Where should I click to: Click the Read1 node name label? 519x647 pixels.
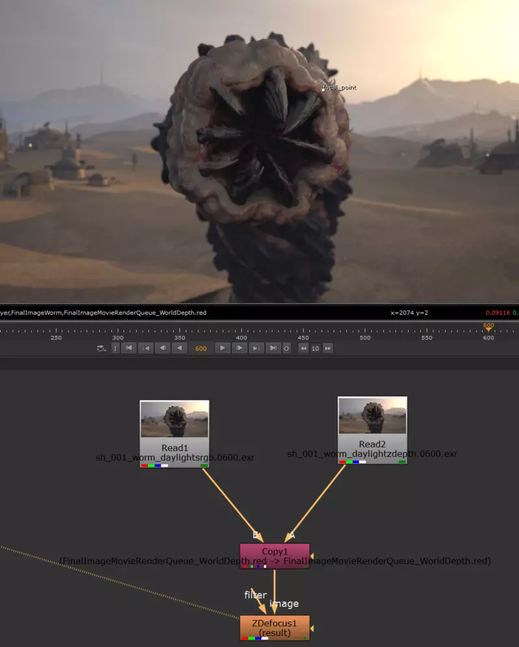coord(175,448)
